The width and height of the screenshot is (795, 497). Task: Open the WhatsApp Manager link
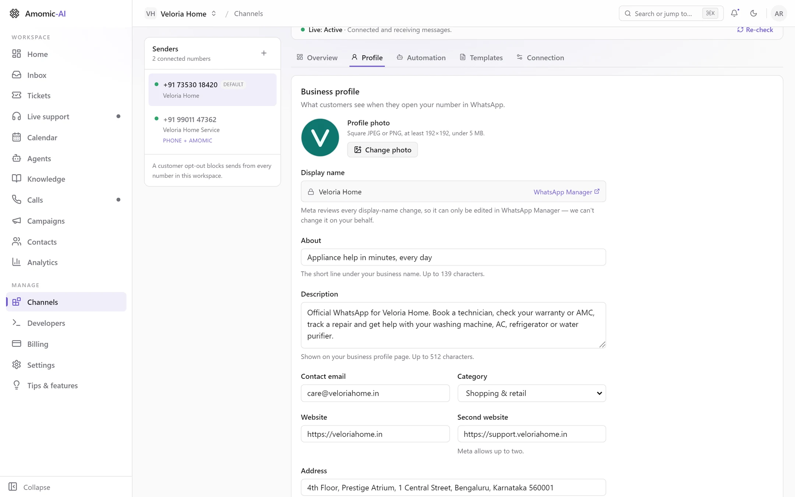[566, 192]
